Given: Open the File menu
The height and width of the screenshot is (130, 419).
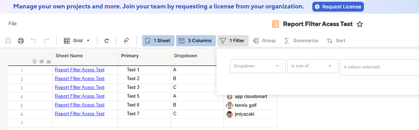Looking at the screenshot, I should pos(13,24).
